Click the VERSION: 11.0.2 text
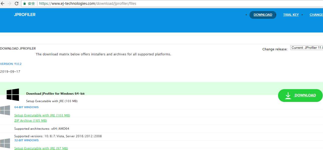Screen dimensions: 323x150 (11, 64)
